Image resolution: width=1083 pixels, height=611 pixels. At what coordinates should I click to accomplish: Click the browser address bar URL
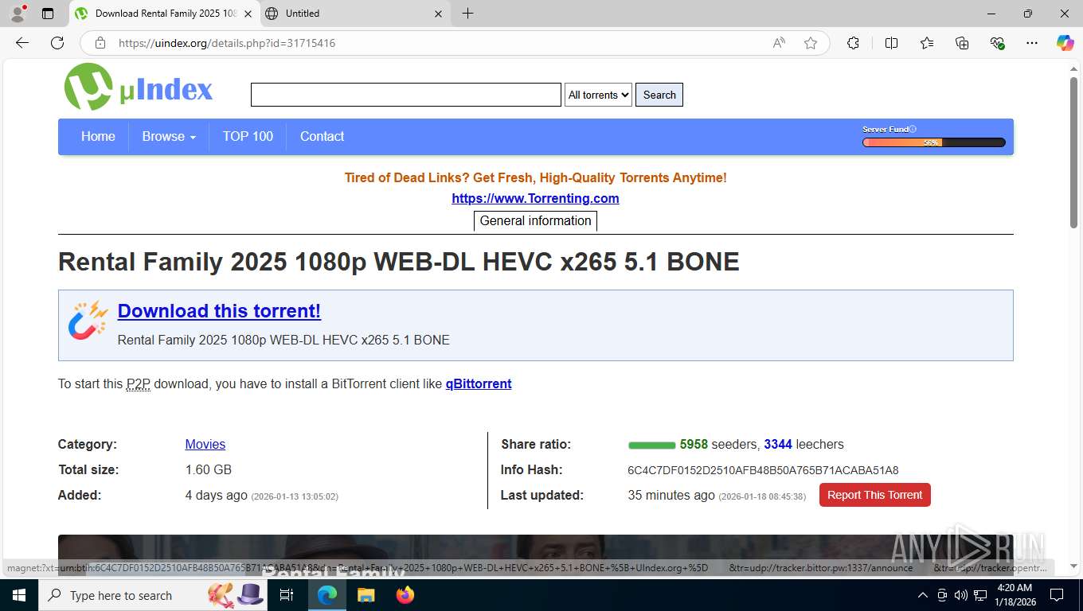point(227,43)
